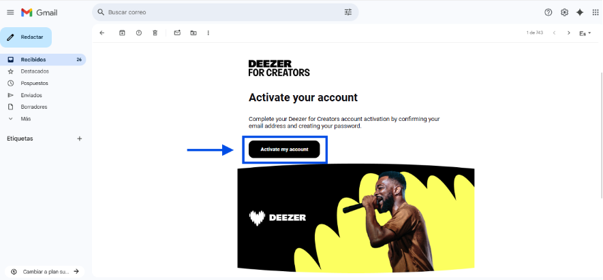The width and height of the screenshot is (603, 280).
Task: Open Gemini sparkle assistant
Action: pyautogui.click(x=580, y=12)
